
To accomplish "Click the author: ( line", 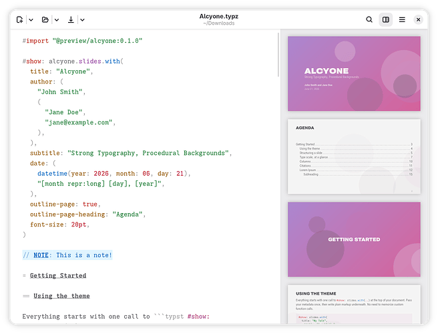I will coord(47,81).
